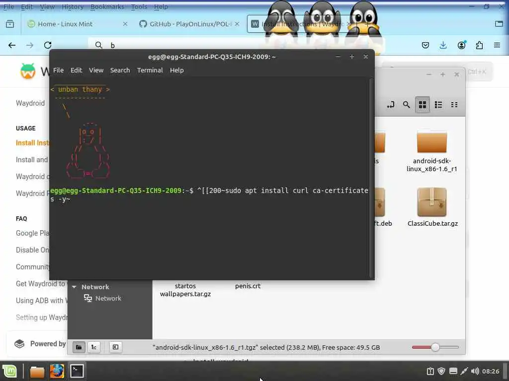Open Firefox Tools menu
This screenshot has width=509, height=381.
139,6
